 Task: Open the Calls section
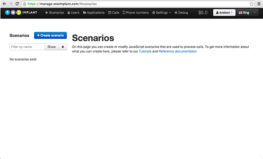click(114, 13)
